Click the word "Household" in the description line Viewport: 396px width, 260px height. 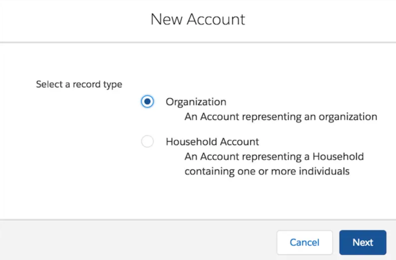[x=338, y=157]
